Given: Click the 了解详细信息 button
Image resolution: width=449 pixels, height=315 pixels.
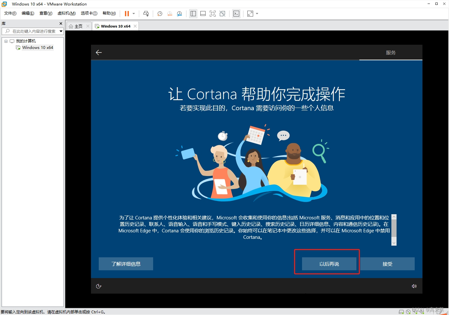Looking at the screenshot, I should point(126,264).
